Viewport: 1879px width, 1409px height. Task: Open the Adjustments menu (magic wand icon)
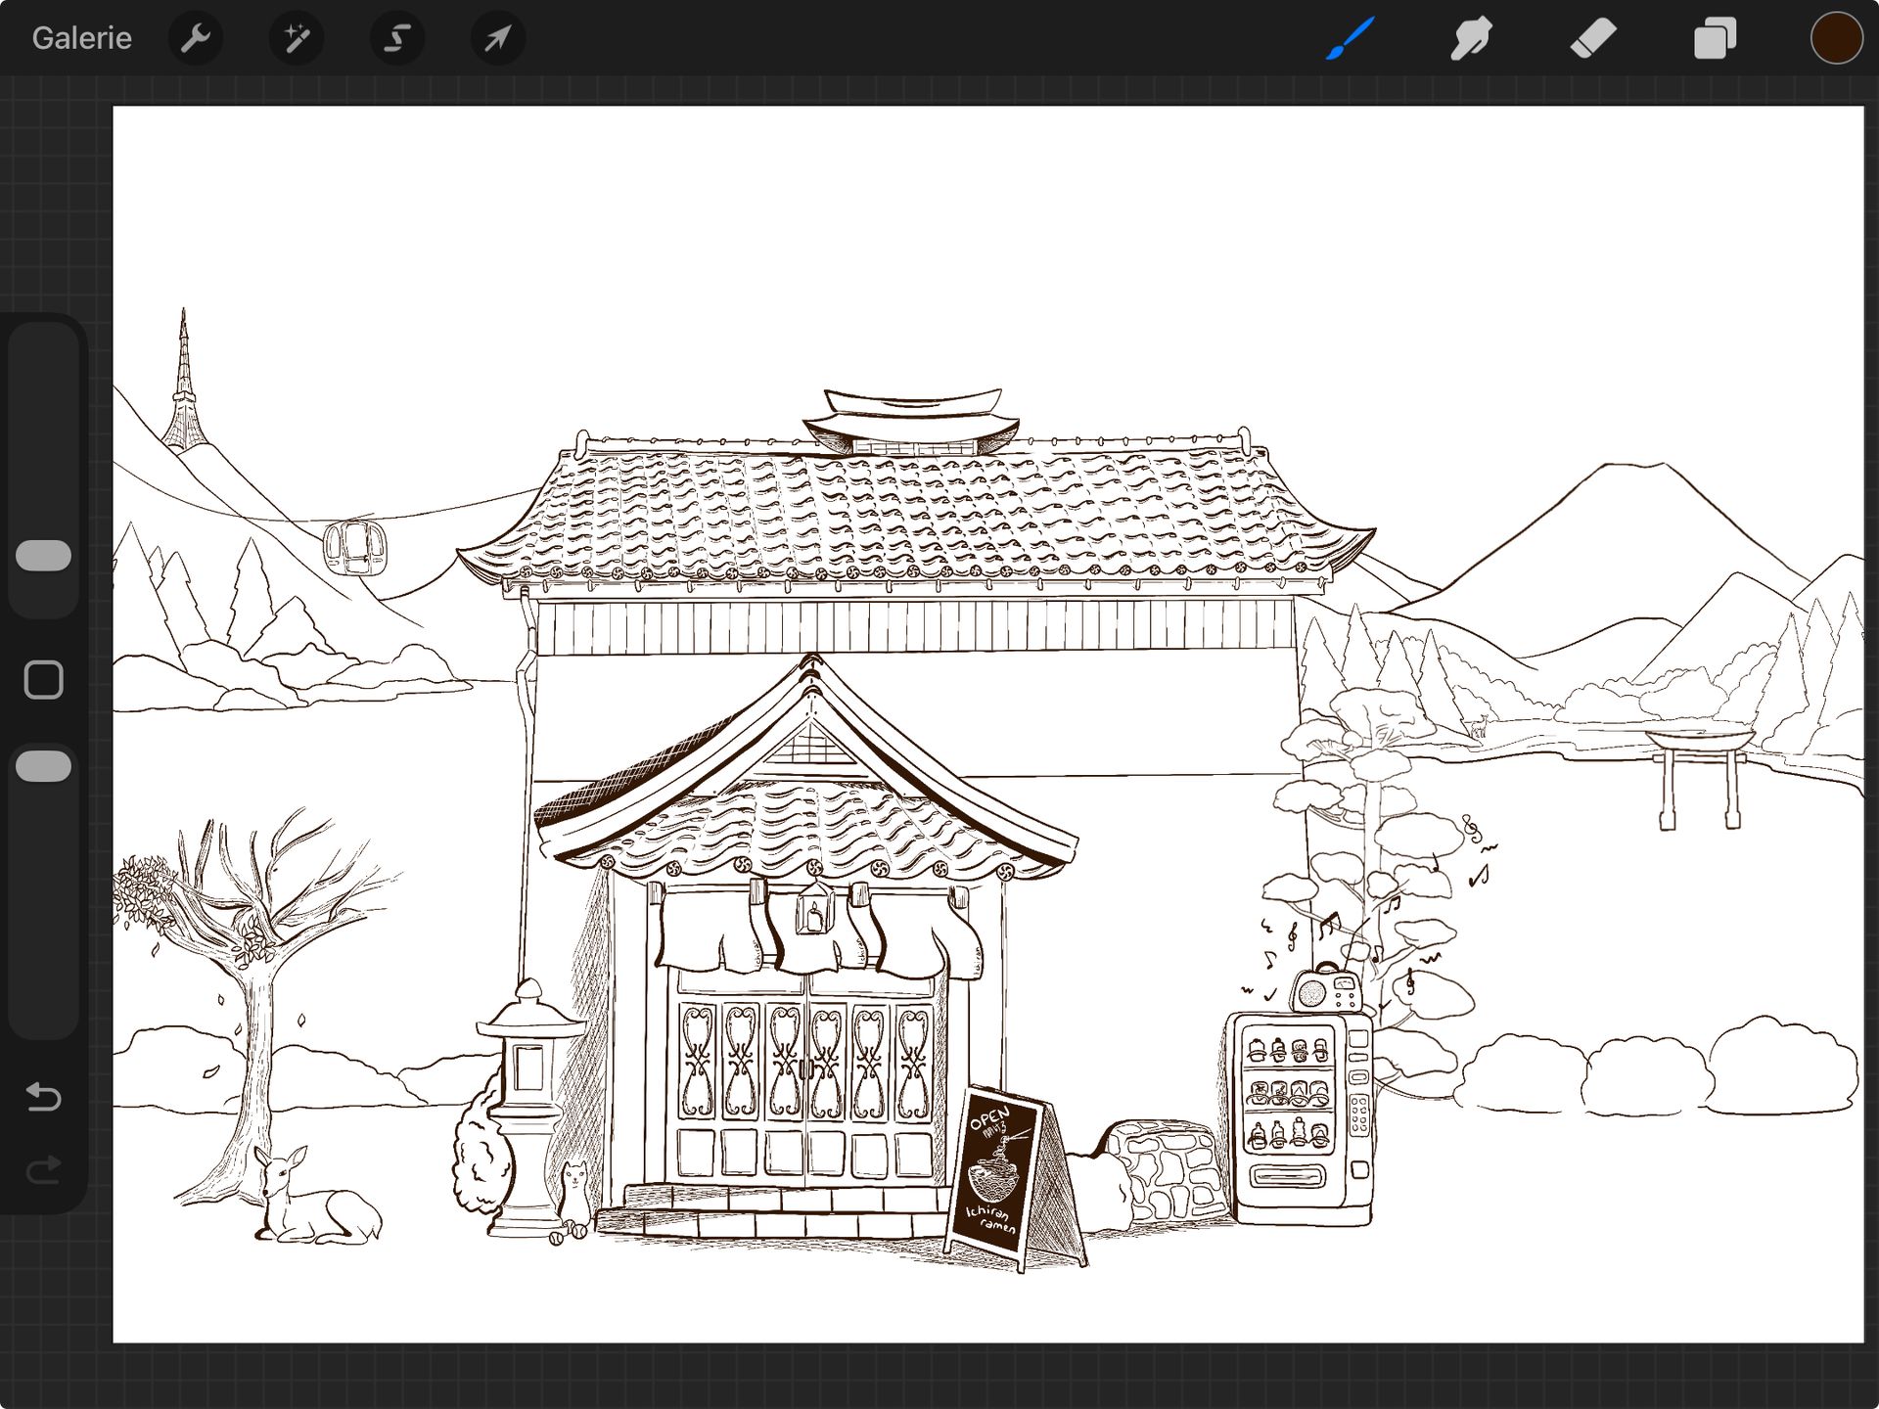tap(297, 37)
